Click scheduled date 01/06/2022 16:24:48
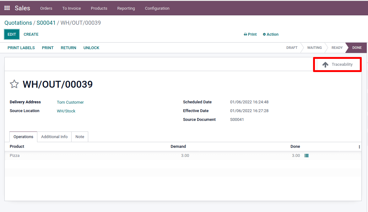The image size is (368, 212). [249, 102]
